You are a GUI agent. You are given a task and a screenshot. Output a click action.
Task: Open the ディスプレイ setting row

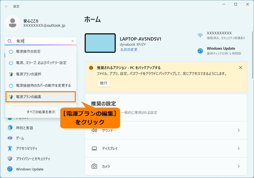[x=166, y=148]
